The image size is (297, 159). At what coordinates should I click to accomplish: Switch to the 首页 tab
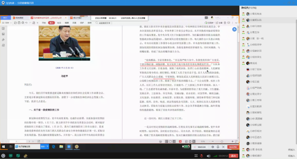pos(5,18)
